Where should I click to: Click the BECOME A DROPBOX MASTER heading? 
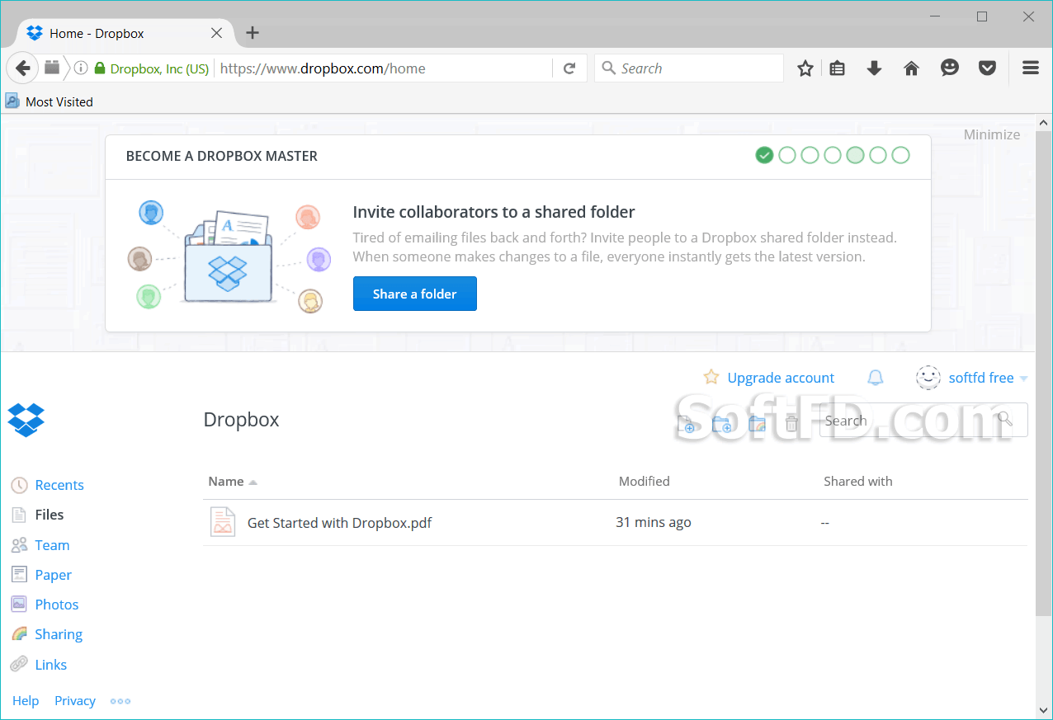pyautogui.click(x=222, y=156)
